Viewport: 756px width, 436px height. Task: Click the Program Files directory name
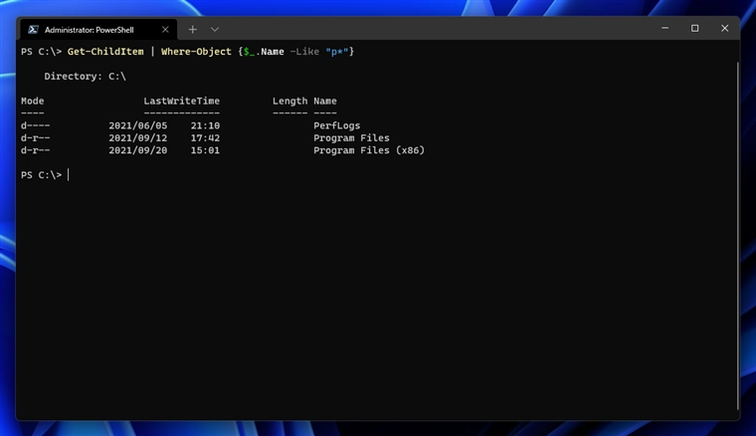coord(351,138)
